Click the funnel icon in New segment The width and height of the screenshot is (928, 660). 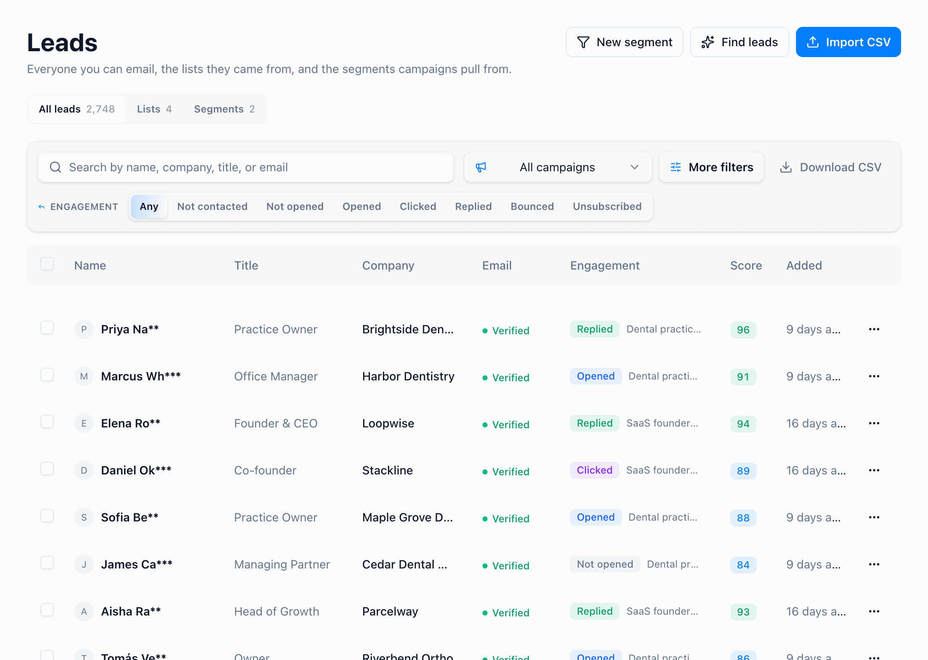coord(583,42)
